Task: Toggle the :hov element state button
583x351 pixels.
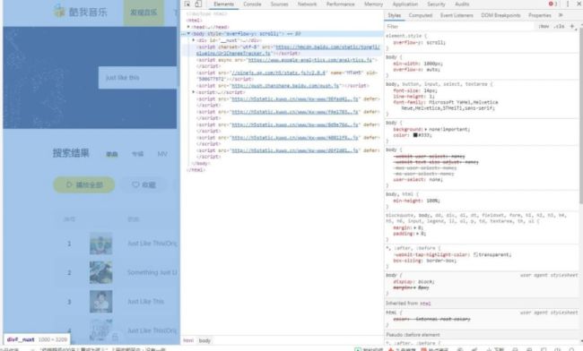Action: (x=544, y=26)
